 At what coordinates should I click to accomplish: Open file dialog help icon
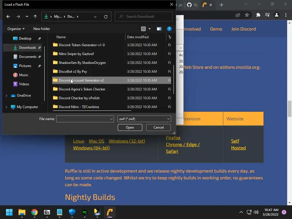169,29
